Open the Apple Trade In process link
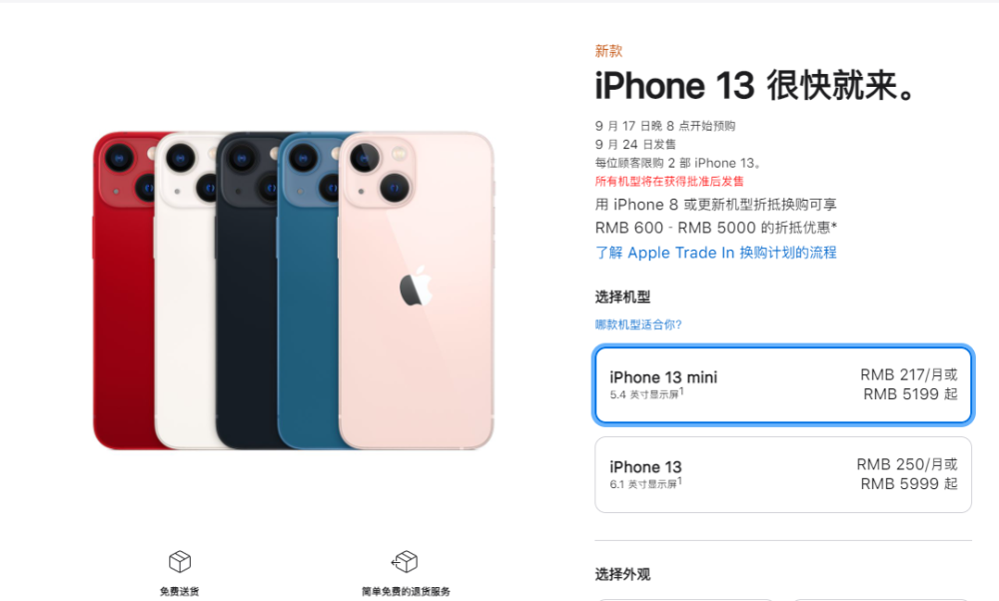The height and width of the screenshot is (601, 999). 715,253
